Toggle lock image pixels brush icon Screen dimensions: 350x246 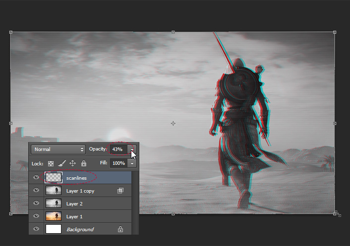(x=62, y=163)
